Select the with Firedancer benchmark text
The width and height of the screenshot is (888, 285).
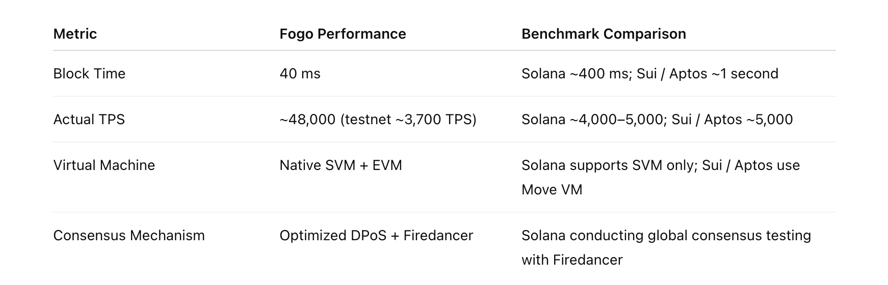[572, 260]
